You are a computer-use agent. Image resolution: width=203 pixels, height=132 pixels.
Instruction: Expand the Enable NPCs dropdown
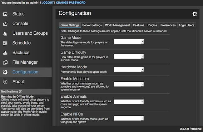point(129,118)
